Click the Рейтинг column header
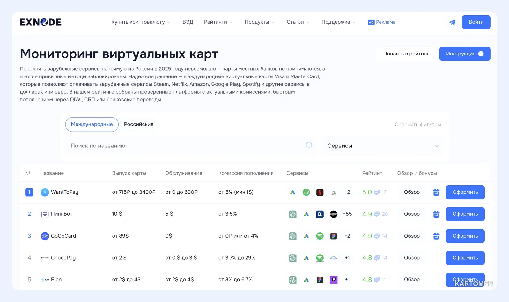 (372, 173)
